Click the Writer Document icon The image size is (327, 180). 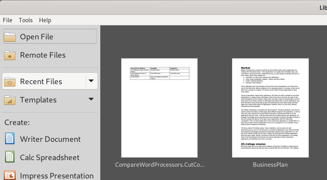click(x=10, y=138)
